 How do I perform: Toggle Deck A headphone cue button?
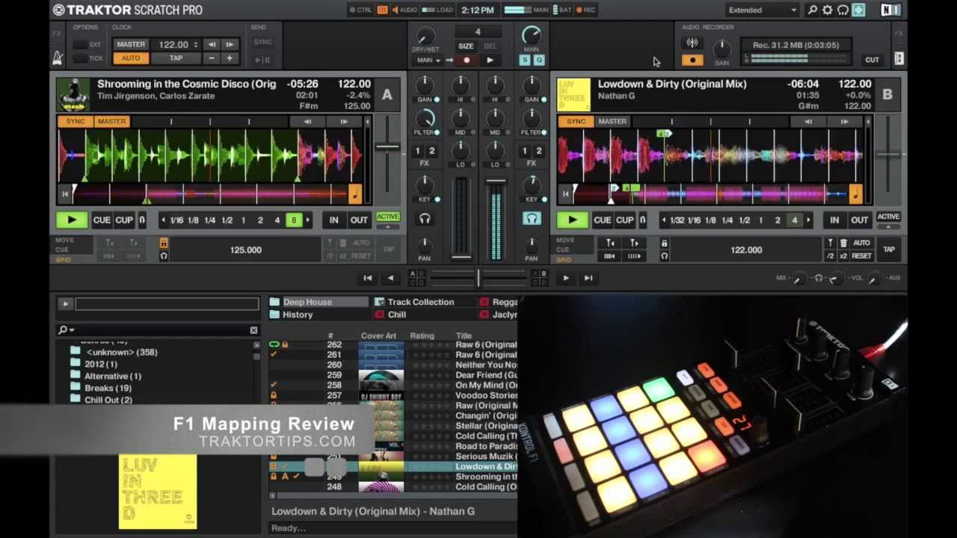tap(425, 219)
